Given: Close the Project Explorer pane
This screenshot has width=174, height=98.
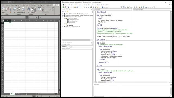Looking at the screenshot, I should pos(92,9).
